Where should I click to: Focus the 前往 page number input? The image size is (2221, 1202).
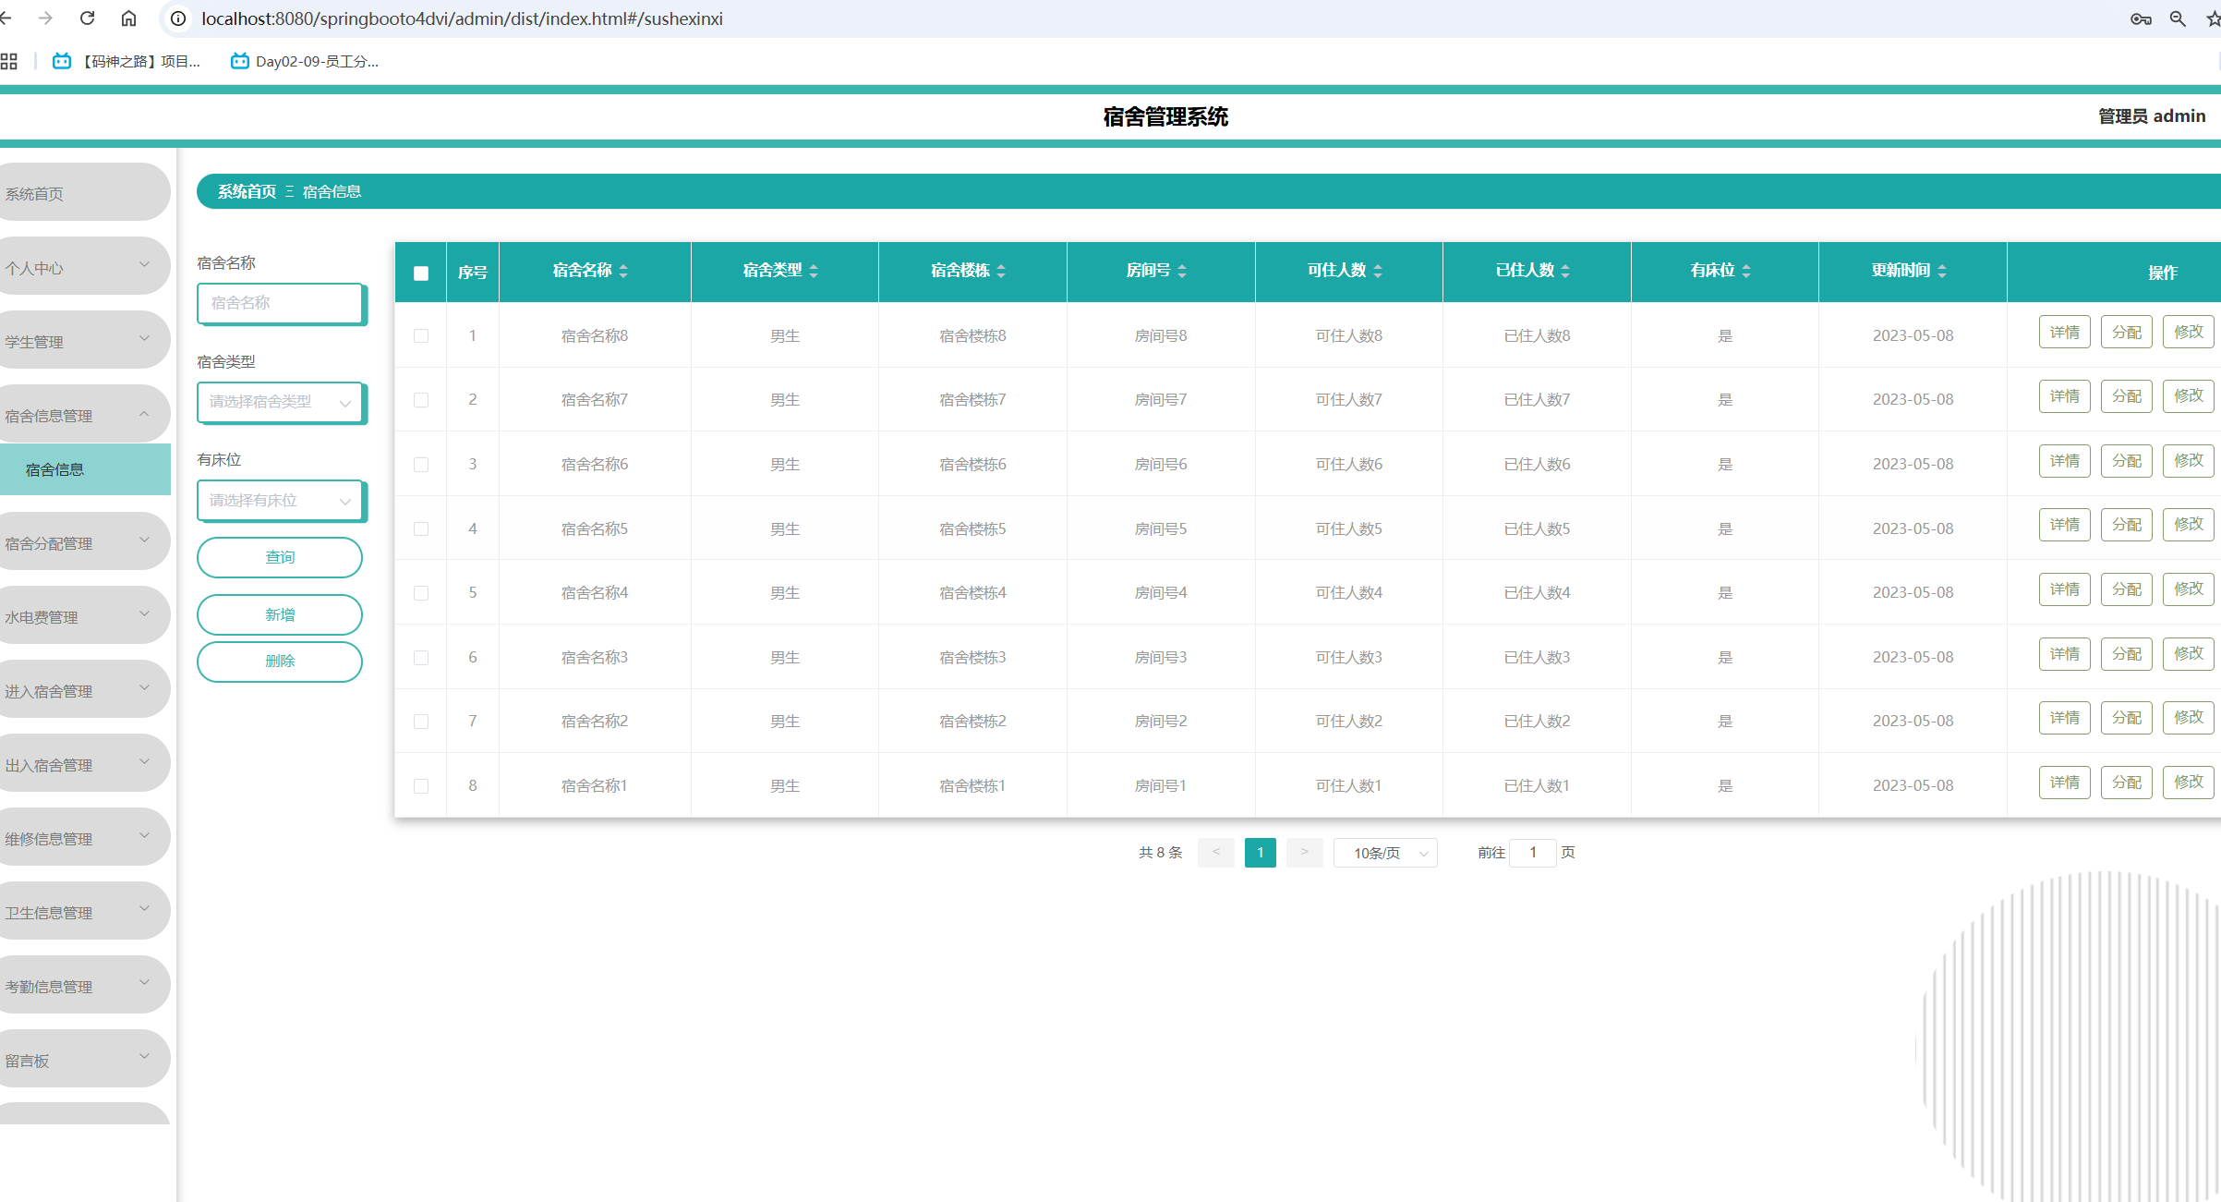[1533, 853]
